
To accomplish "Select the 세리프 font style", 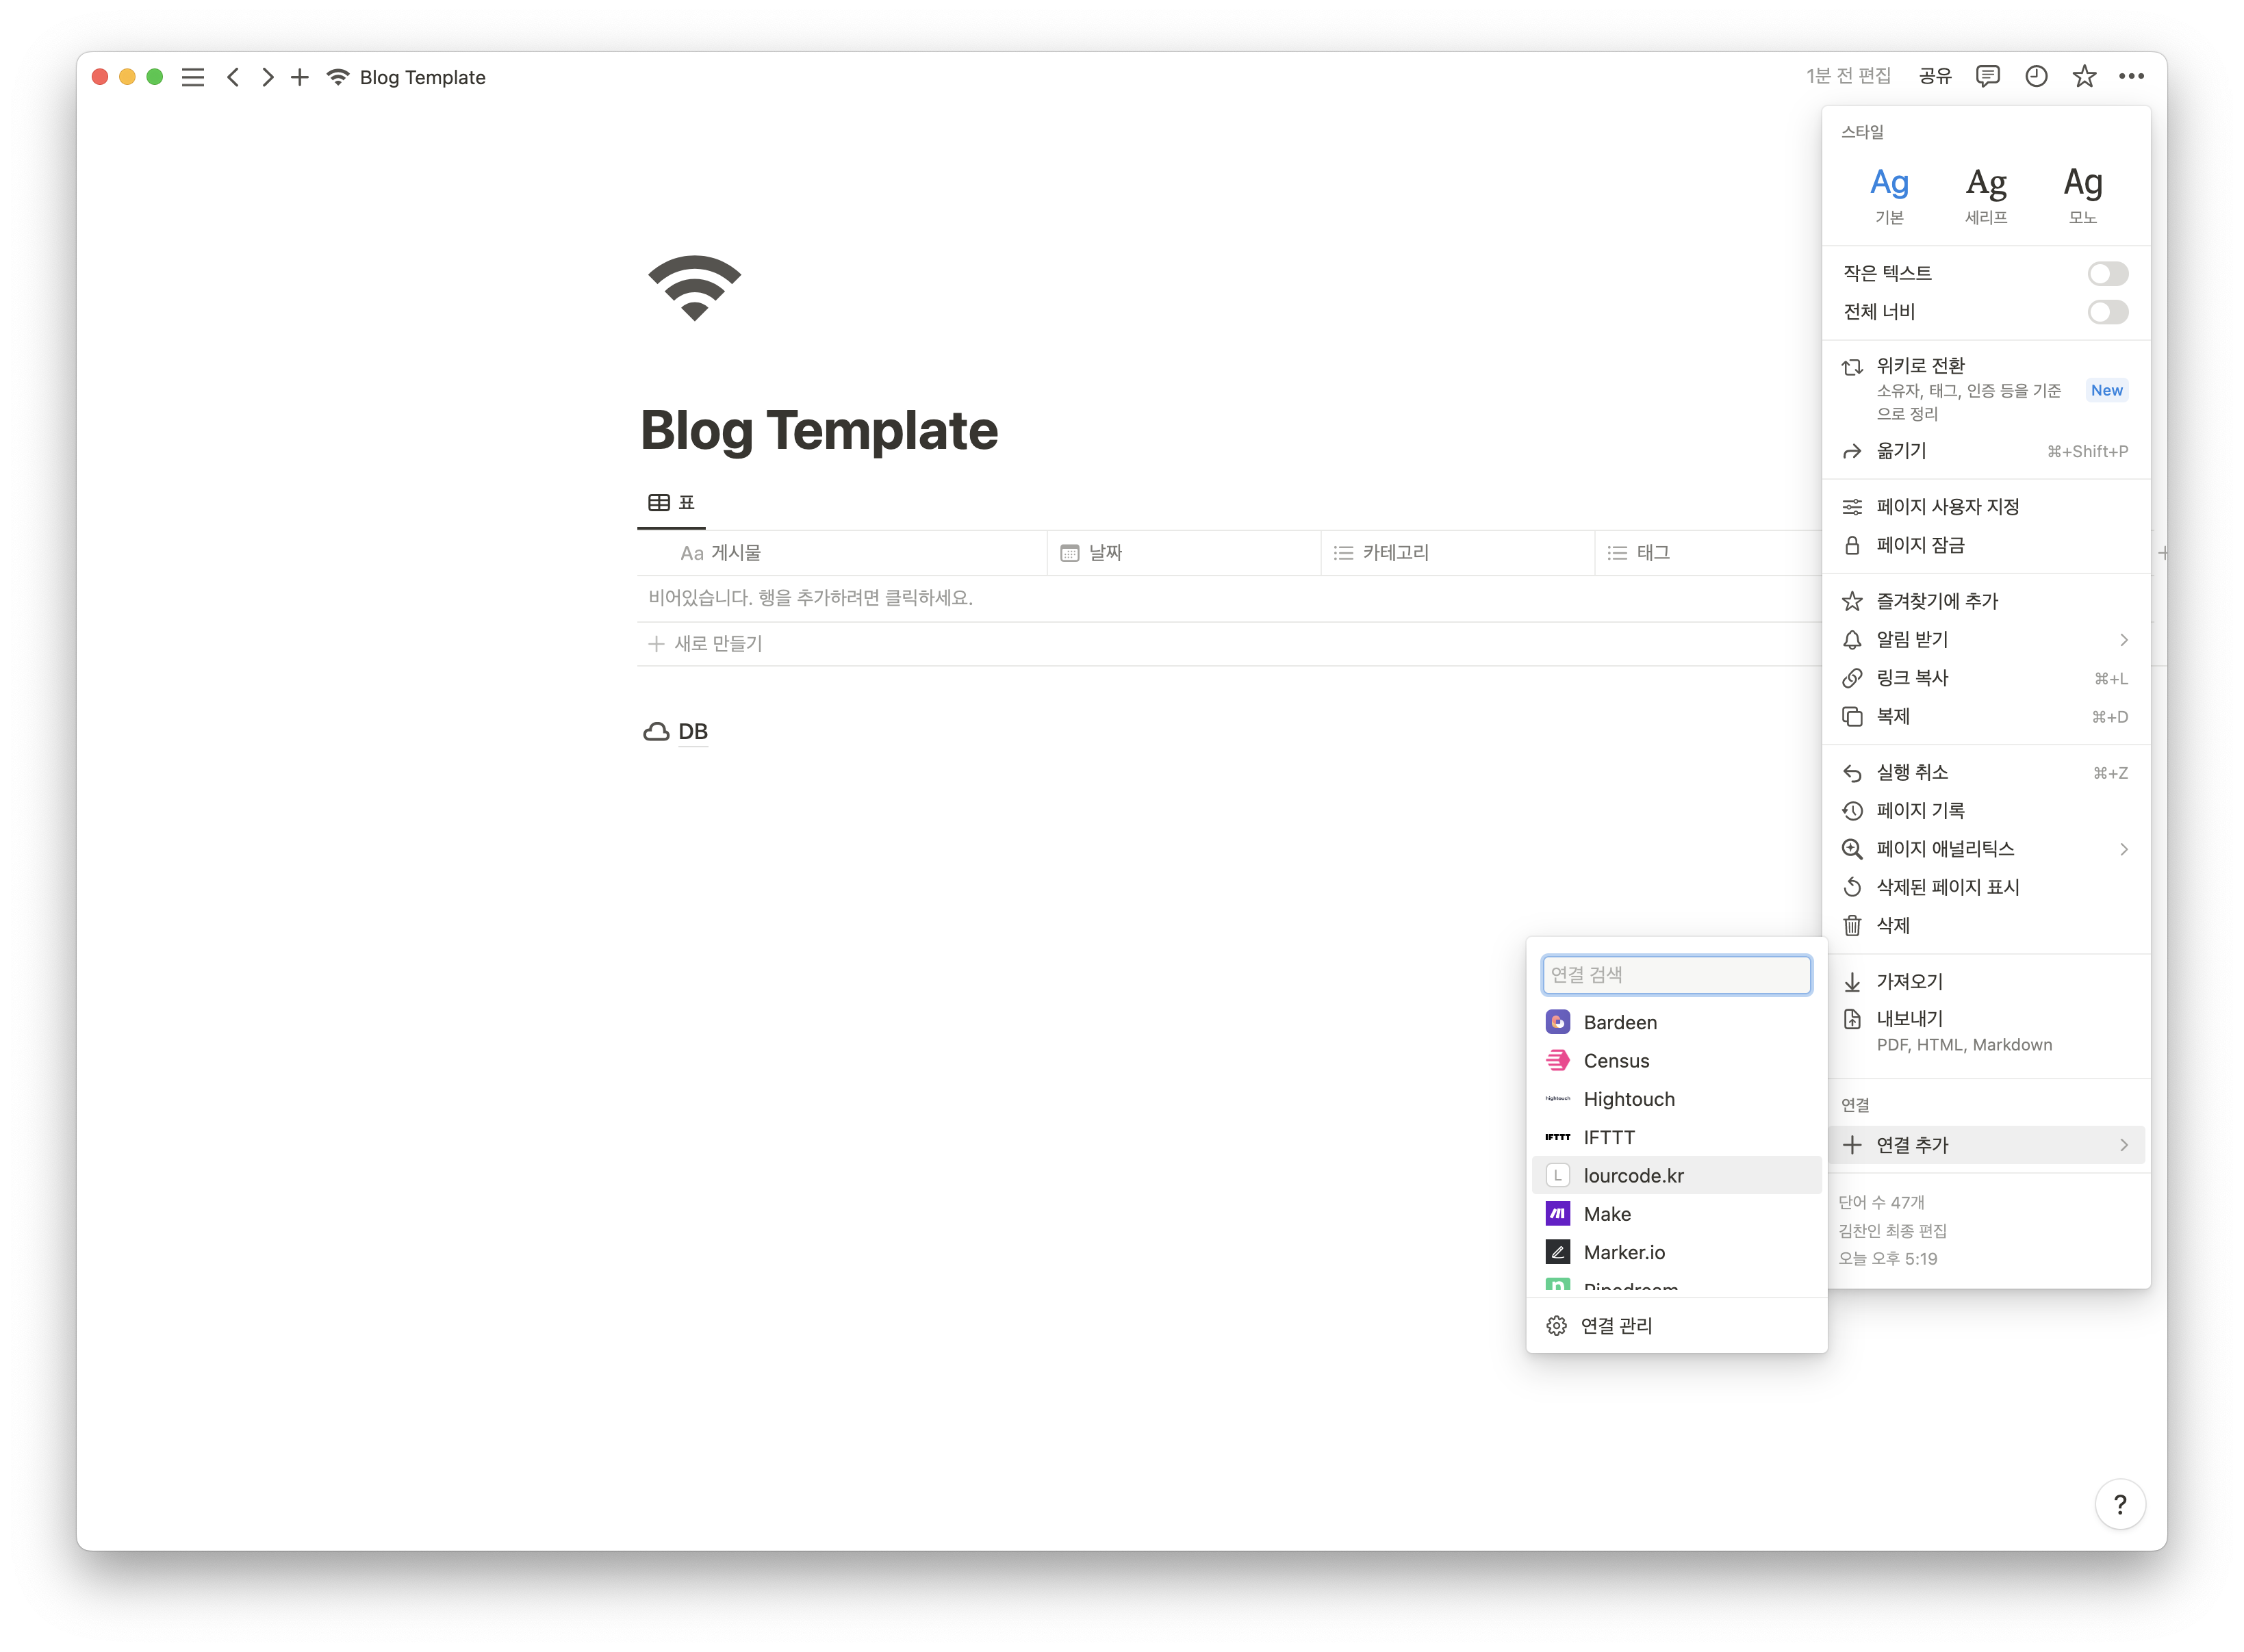I will click(x=1986, y=195).
